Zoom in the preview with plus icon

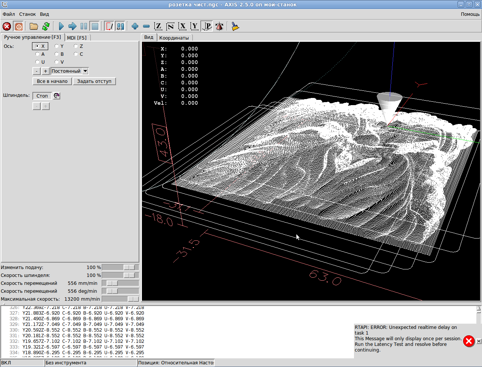point(135,26)
